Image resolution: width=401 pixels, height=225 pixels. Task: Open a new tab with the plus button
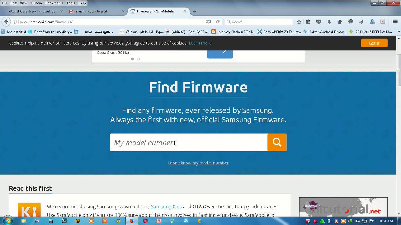(x=195, y=11)
